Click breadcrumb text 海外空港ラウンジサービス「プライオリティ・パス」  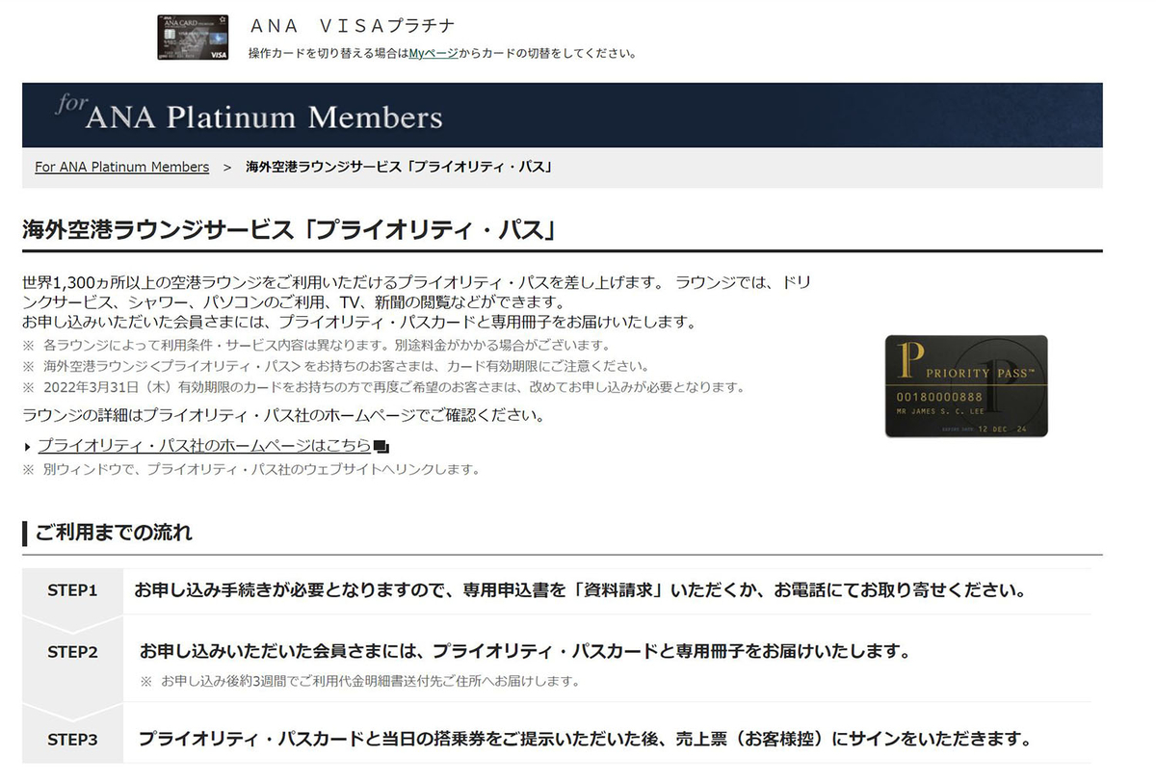pyautogui.click(x=399, y=167)
